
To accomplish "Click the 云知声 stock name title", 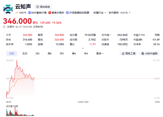I will coord(23,6).
